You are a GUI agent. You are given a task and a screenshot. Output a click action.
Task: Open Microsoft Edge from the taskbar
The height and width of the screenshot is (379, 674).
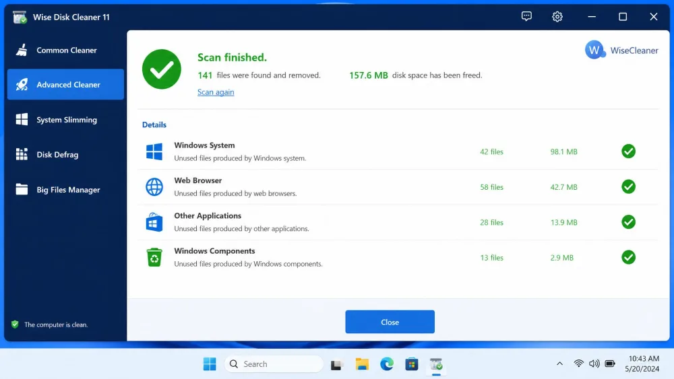387,364
